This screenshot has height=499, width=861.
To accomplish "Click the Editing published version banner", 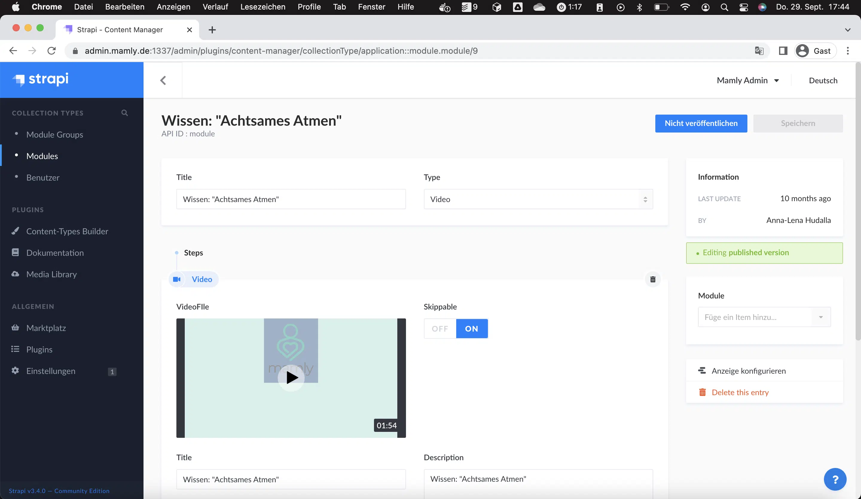I will pyautogui.click(x=764, y=253).
